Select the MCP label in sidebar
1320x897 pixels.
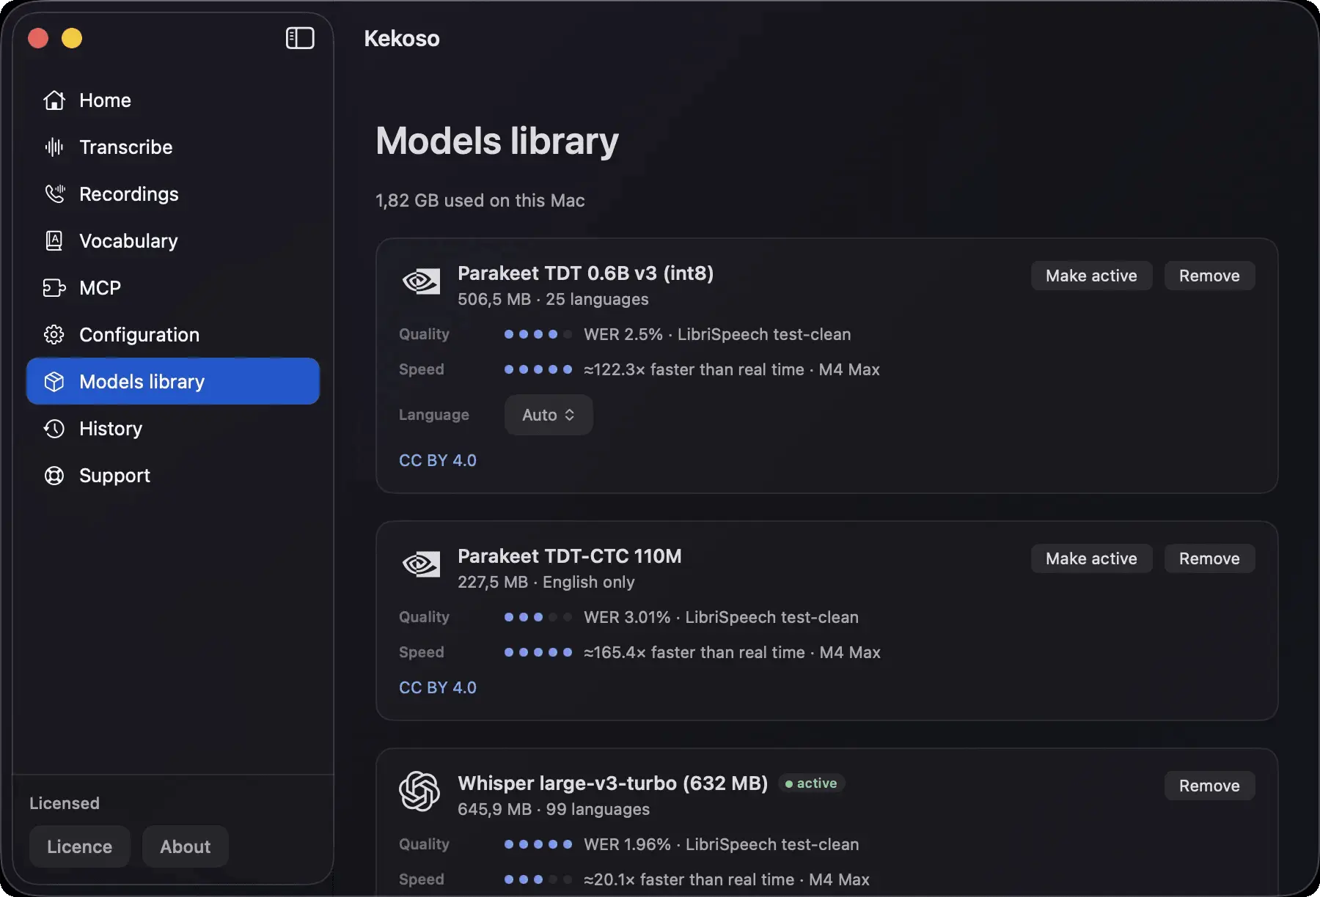(100, 288)
